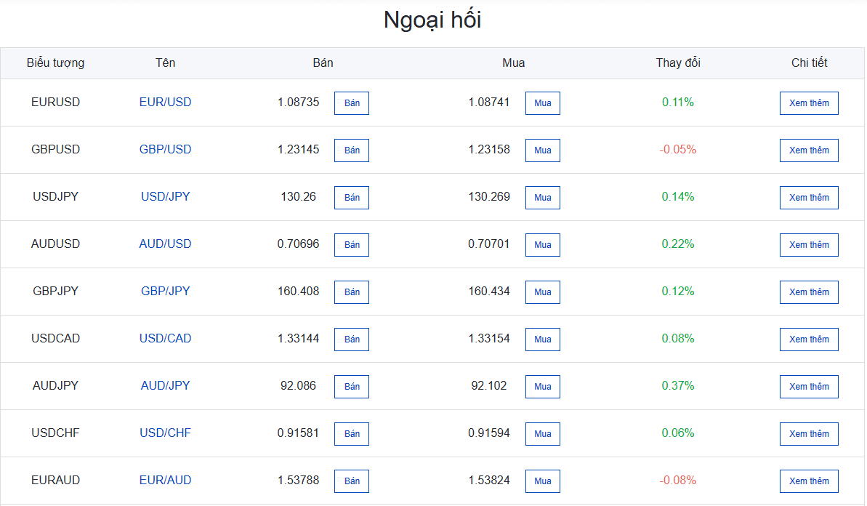The height and width of the screenshot is (506, 867).
Task: Sell USDJPY using its Bán button
Action: click(352, 198)
